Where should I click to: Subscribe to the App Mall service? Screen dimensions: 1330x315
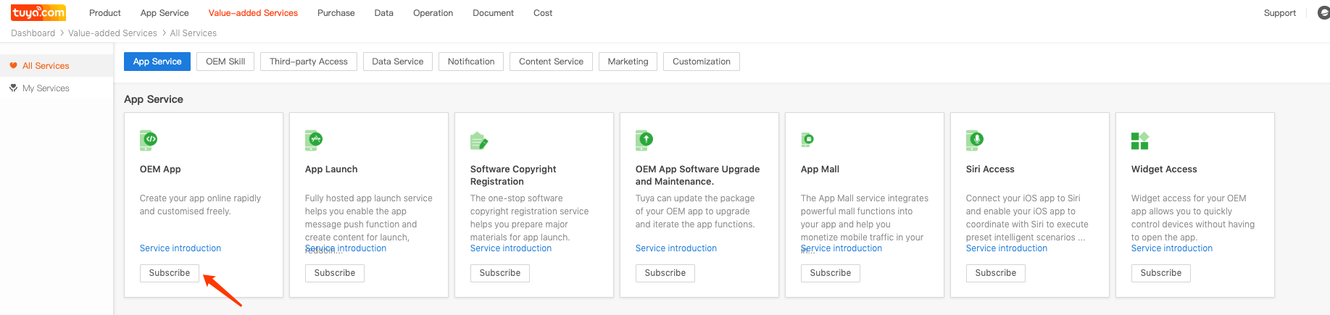click(x=831, y=273)
